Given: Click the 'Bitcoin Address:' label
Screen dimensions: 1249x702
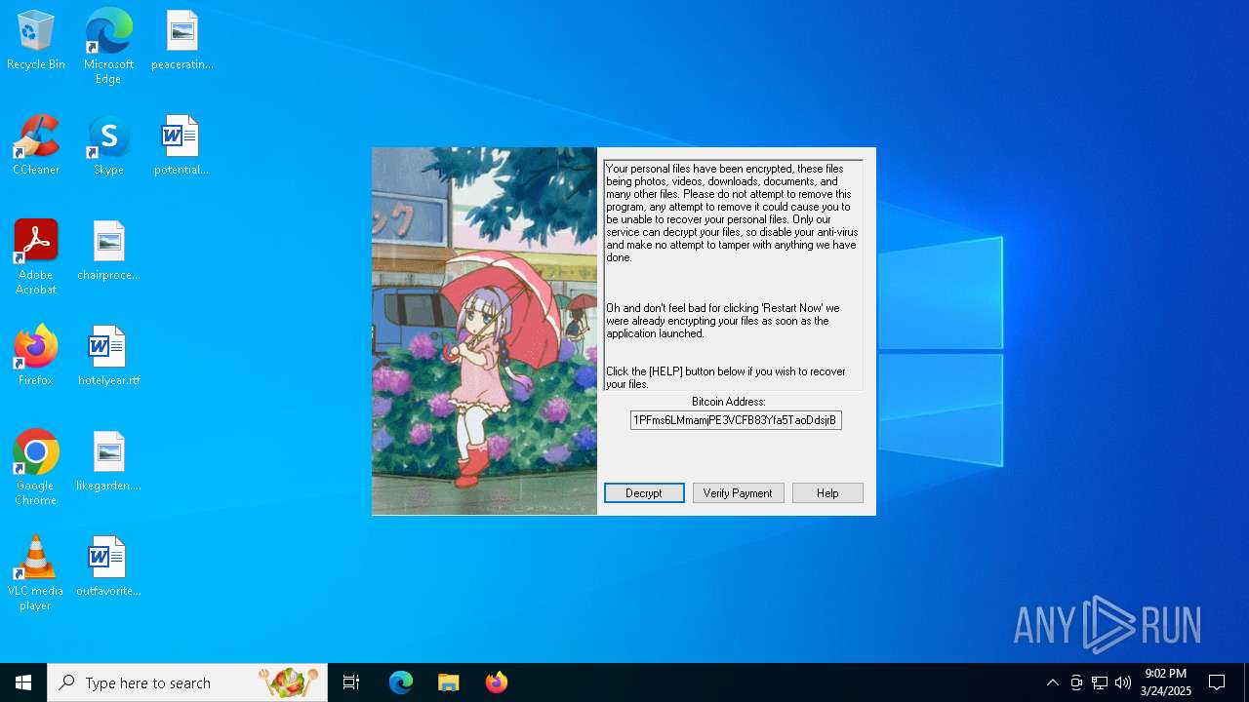Looking at the screenshot, I should (x=729, y=402).
